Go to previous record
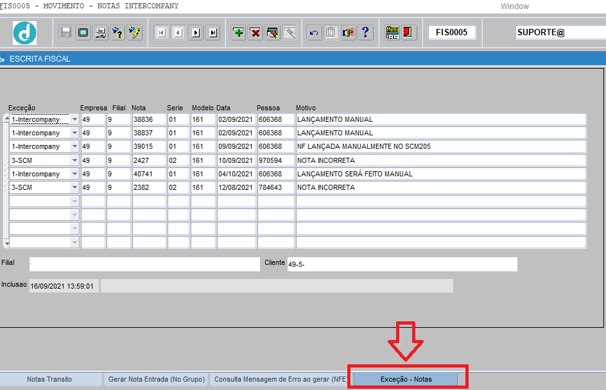The width and height of the screenshot is (606, 390). pos(178,33)
